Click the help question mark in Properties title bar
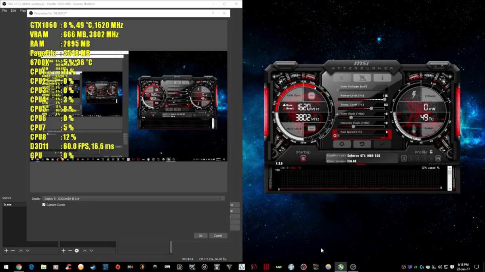Screen dimensions: 485x272 213,13
